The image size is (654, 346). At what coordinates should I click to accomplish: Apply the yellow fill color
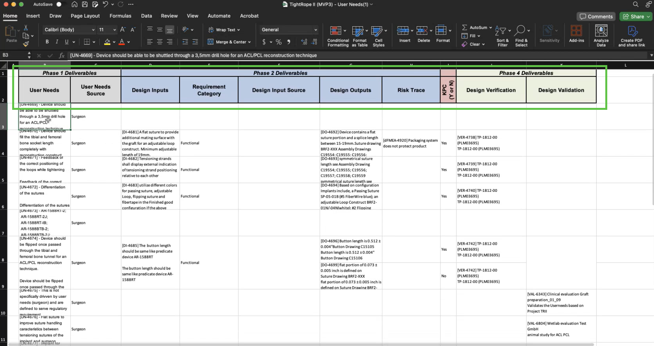pos(107,42)
